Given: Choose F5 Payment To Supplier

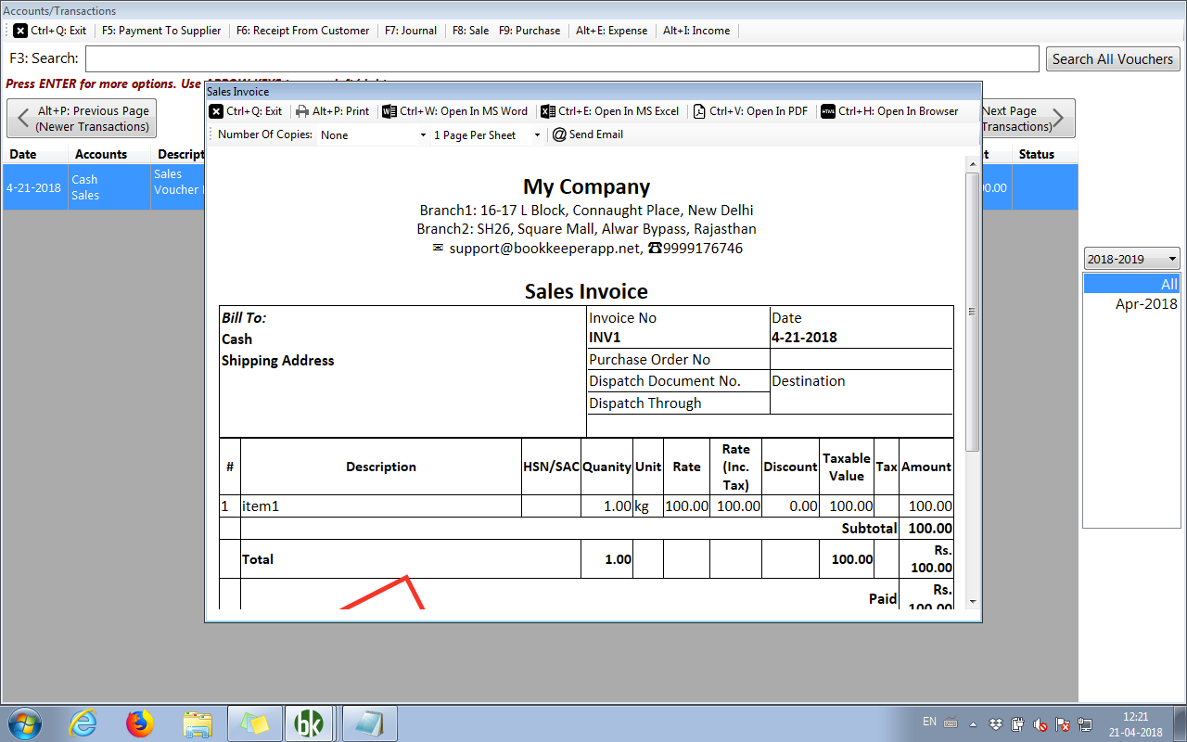Looking at the screenshot, I should tap(161, 31).
